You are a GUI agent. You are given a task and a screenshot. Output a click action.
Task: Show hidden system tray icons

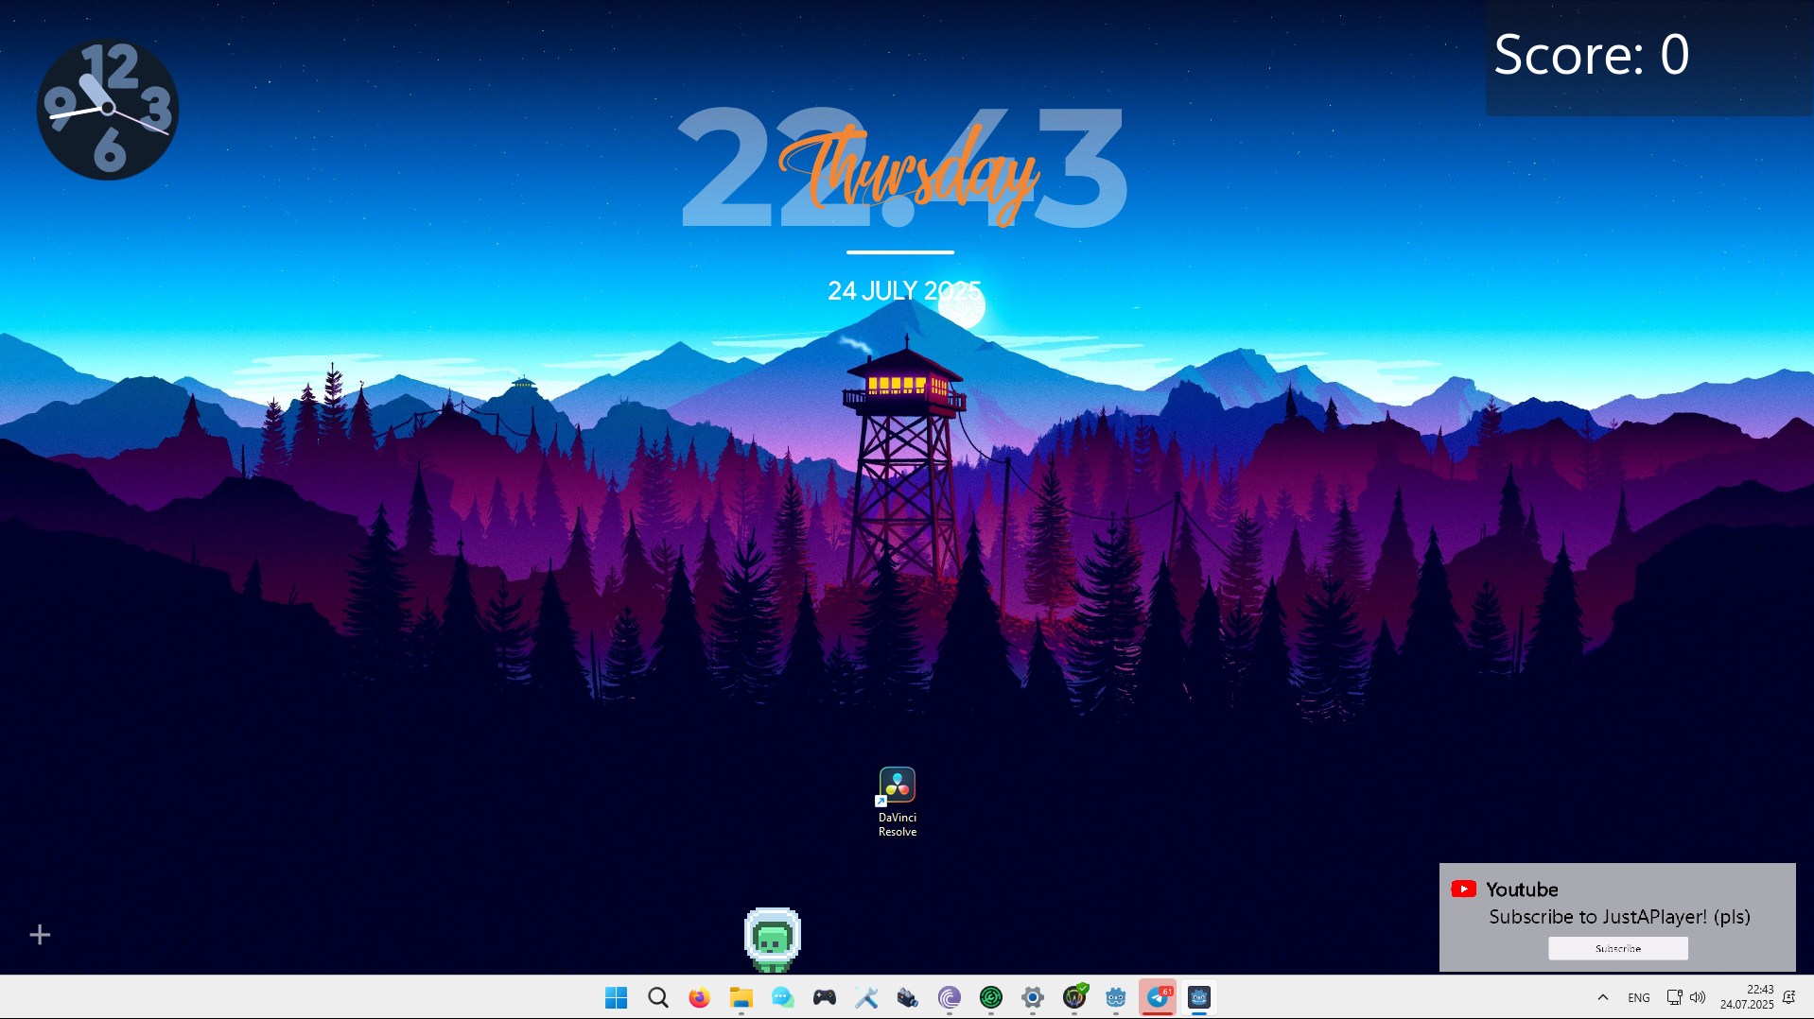coord(1602,997)
